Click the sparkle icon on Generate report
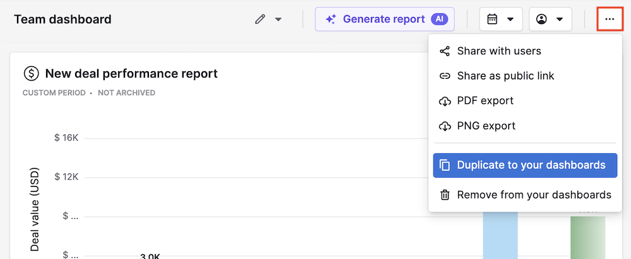This screenshot has width=631, height=259. click(x=331, y=19)
